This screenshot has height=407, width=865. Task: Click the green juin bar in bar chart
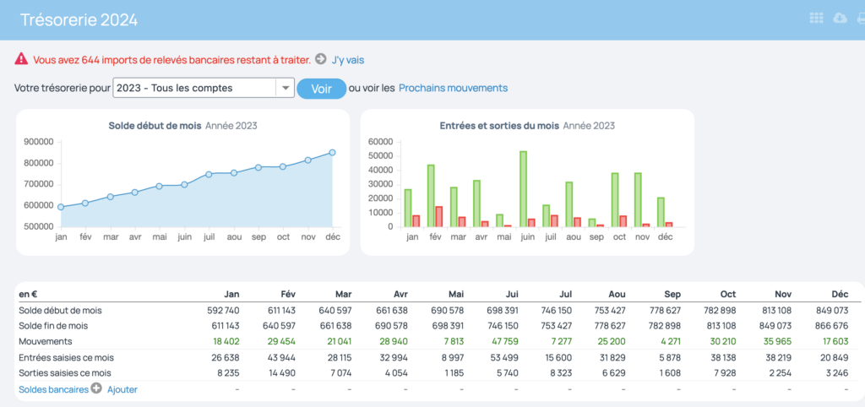click(x=523, y=188)
